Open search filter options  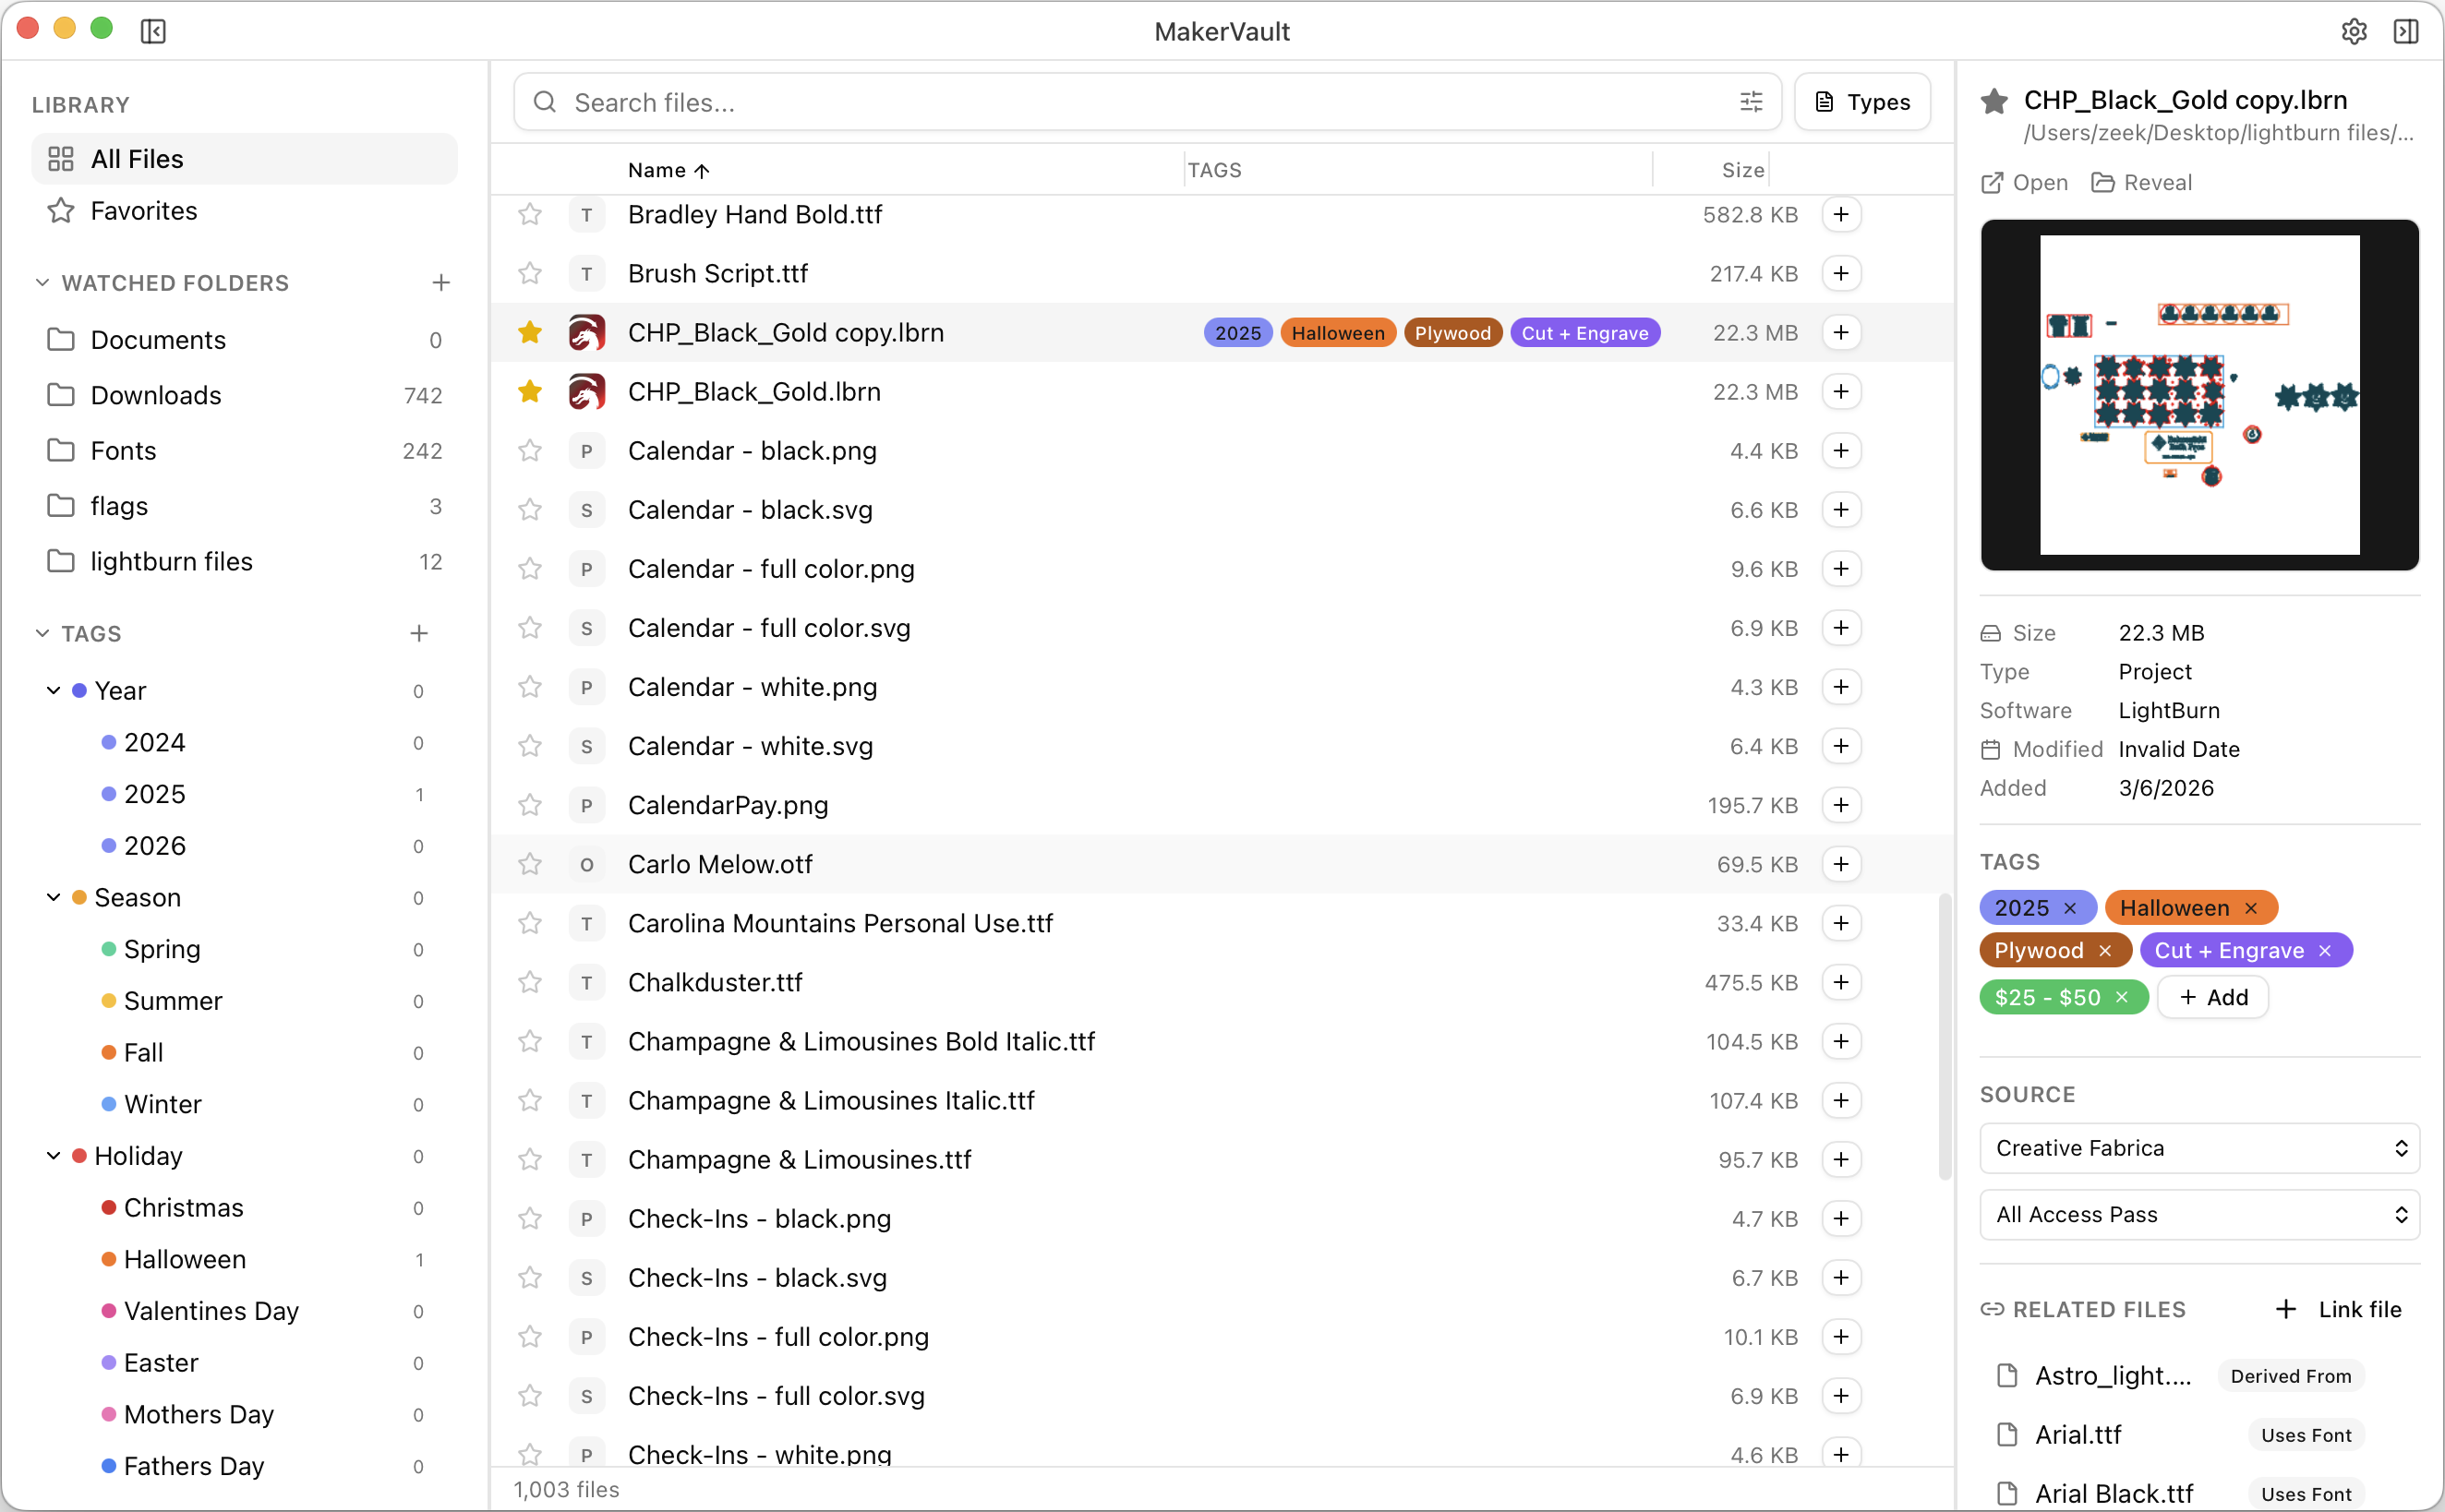point(1750,101)
